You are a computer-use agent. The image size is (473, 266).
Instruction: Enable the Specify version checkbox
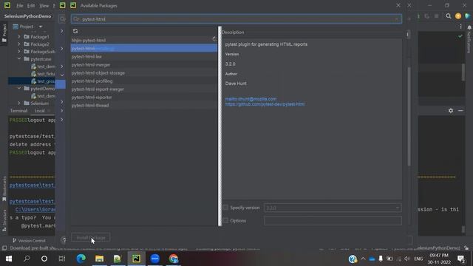coord(225,208)
